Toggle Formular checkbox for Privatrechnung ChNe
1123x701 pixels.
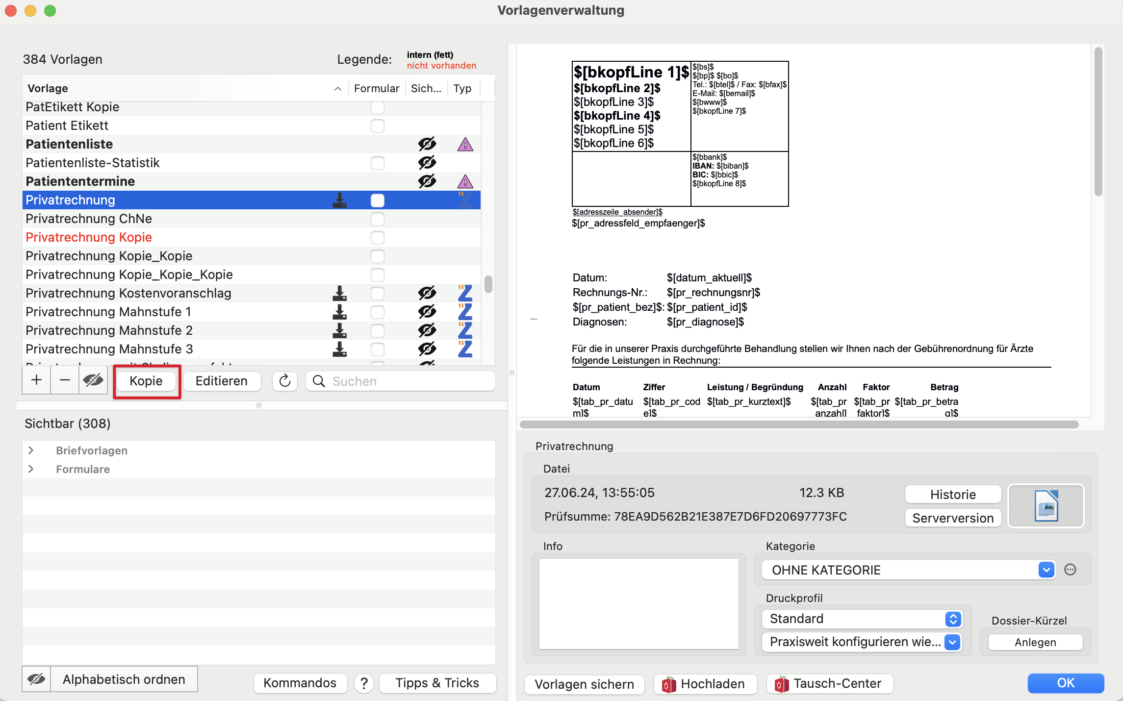(x=377, y=219)
